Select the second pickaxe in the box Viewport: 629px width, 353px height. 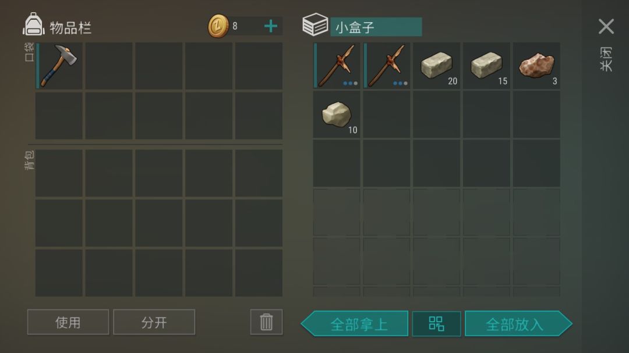pyautogui.click(x=386, y=66)
